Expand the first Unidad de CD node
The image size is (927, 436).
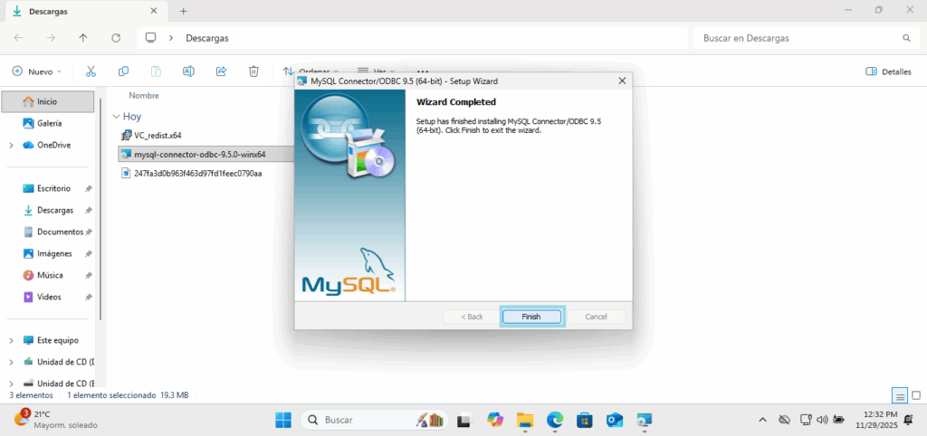tap(11, 362)
